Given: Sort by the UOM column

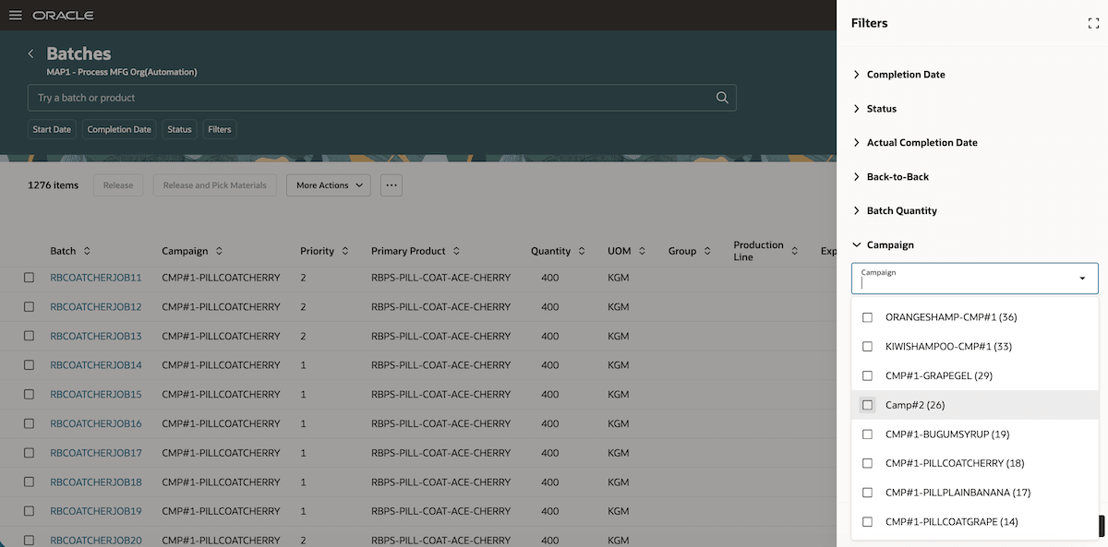Looking at the screenshot, I should pyautogui.click(x=642, y=251).
